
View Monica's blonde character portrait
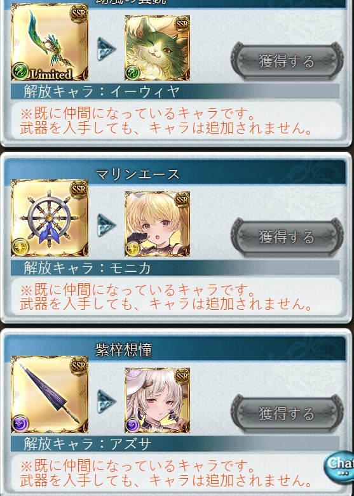pos(158,224)
